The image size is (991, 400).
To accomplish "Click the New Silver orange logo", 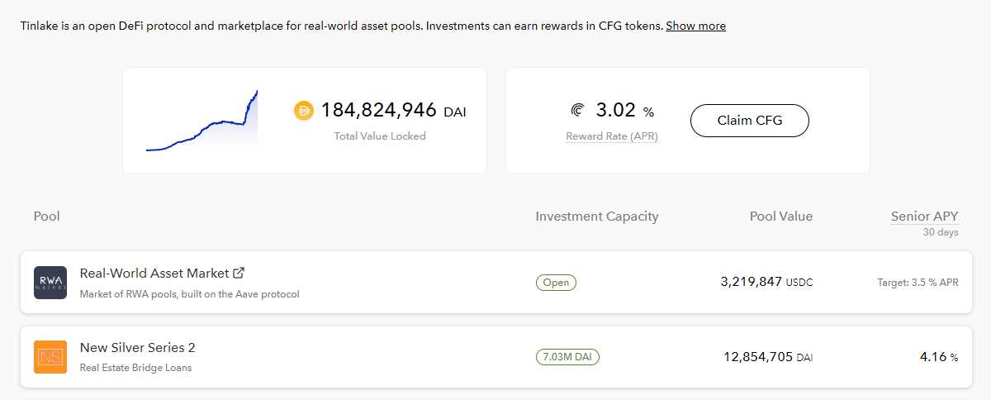I will pyautogui.click(x=50, y=357).
